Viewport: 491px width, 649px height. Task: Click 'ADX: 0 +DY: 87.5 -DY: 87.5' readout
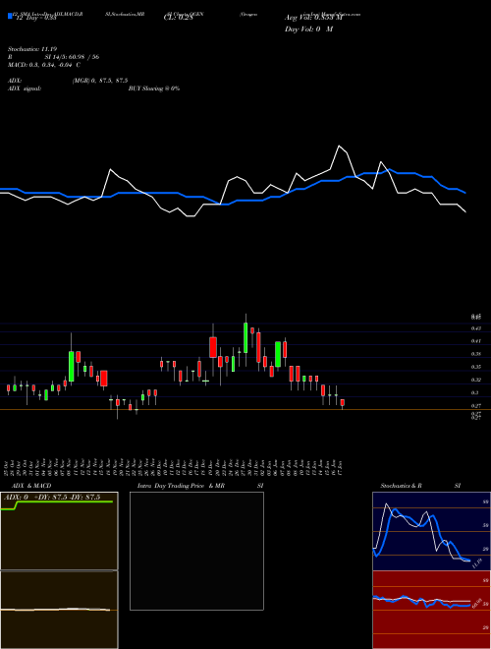click(x=52, y=498)
